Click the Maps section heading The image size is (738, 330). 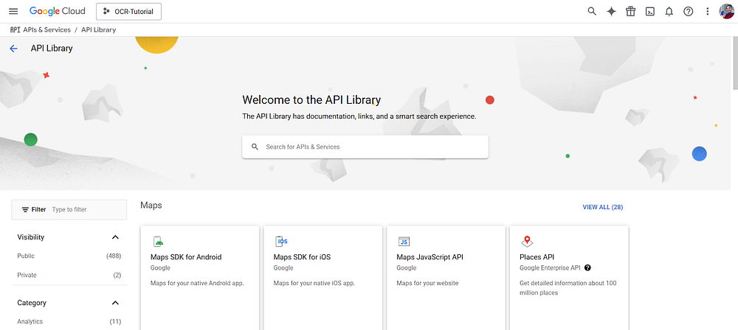[151, 206]
